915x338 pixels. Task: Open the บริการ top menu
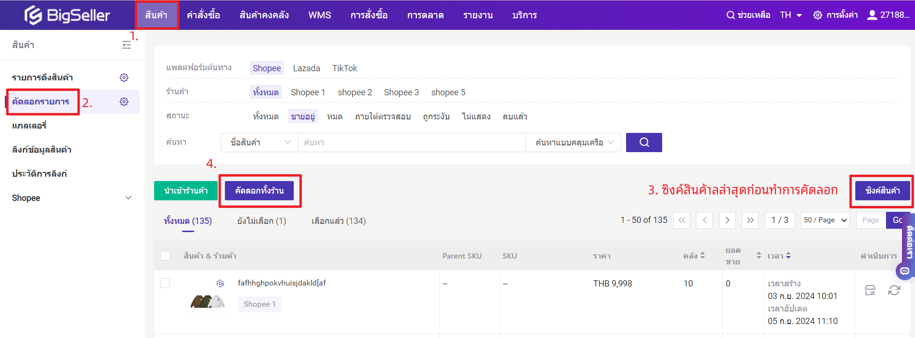pyautogui.click(x=524, y=15)
